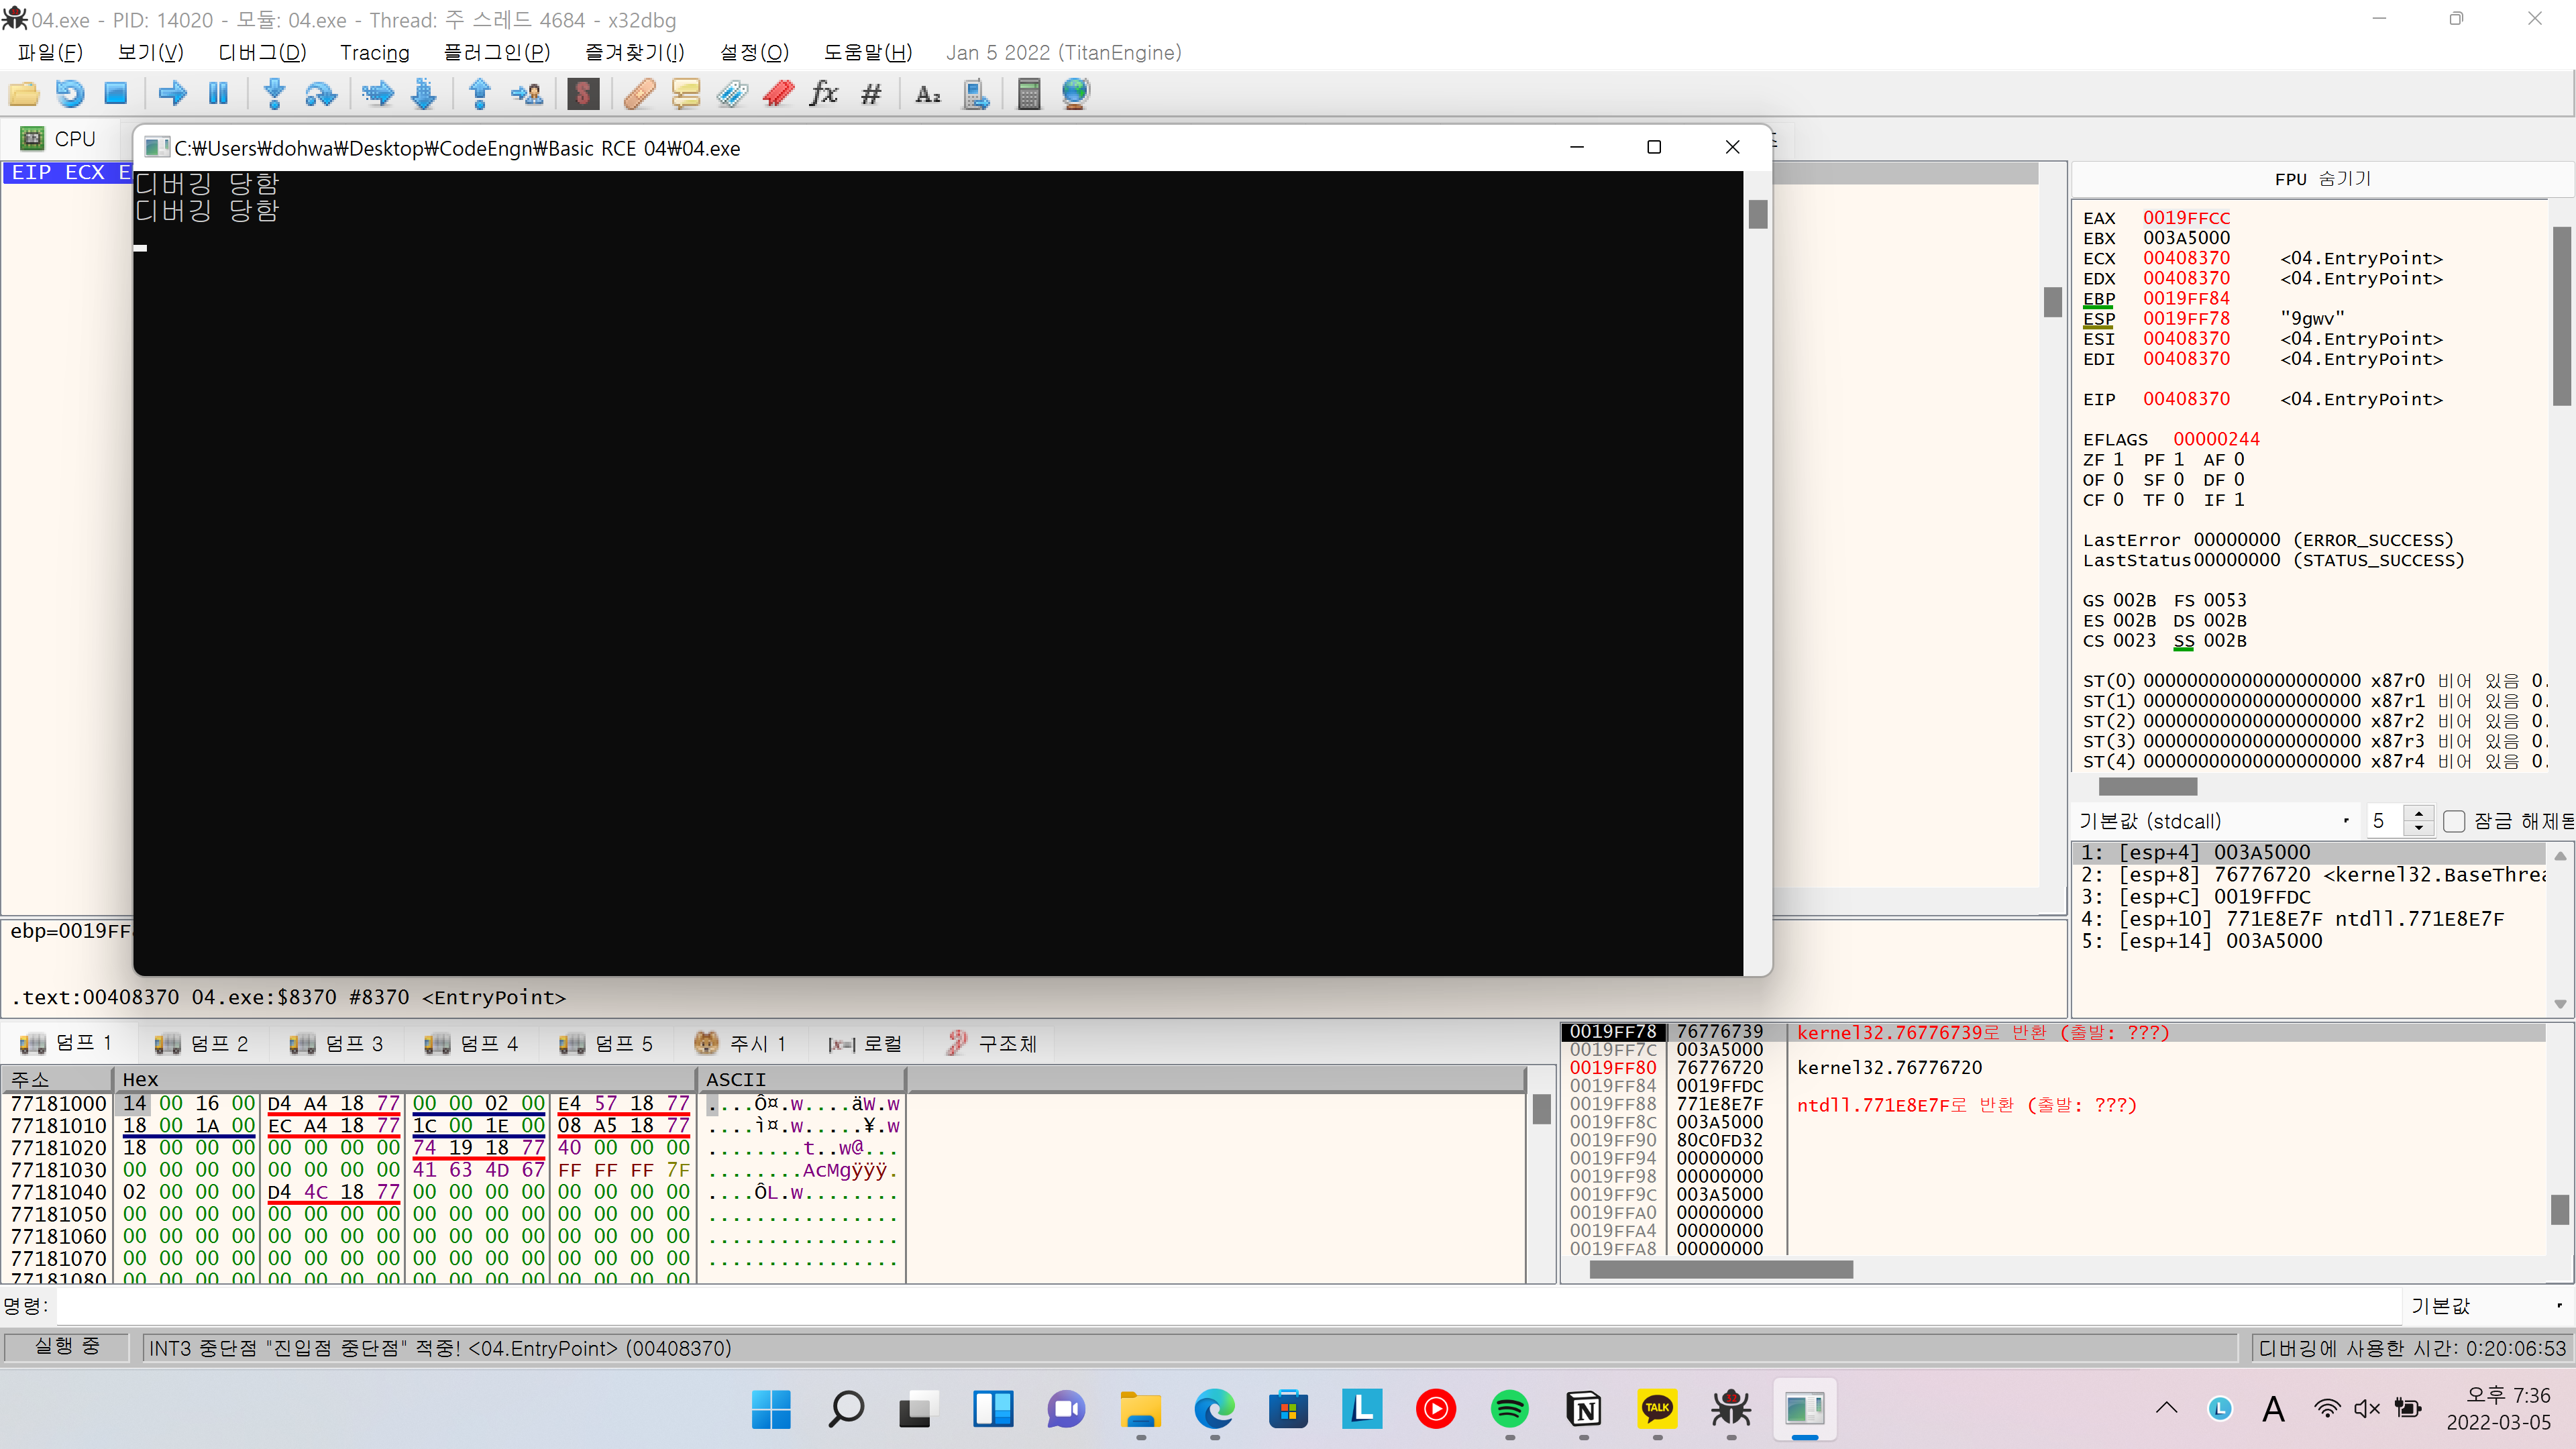This screenshot has width=2576, height=1449.
Task: Select the 덤프 3 tab
Action: coord(336,1043)
